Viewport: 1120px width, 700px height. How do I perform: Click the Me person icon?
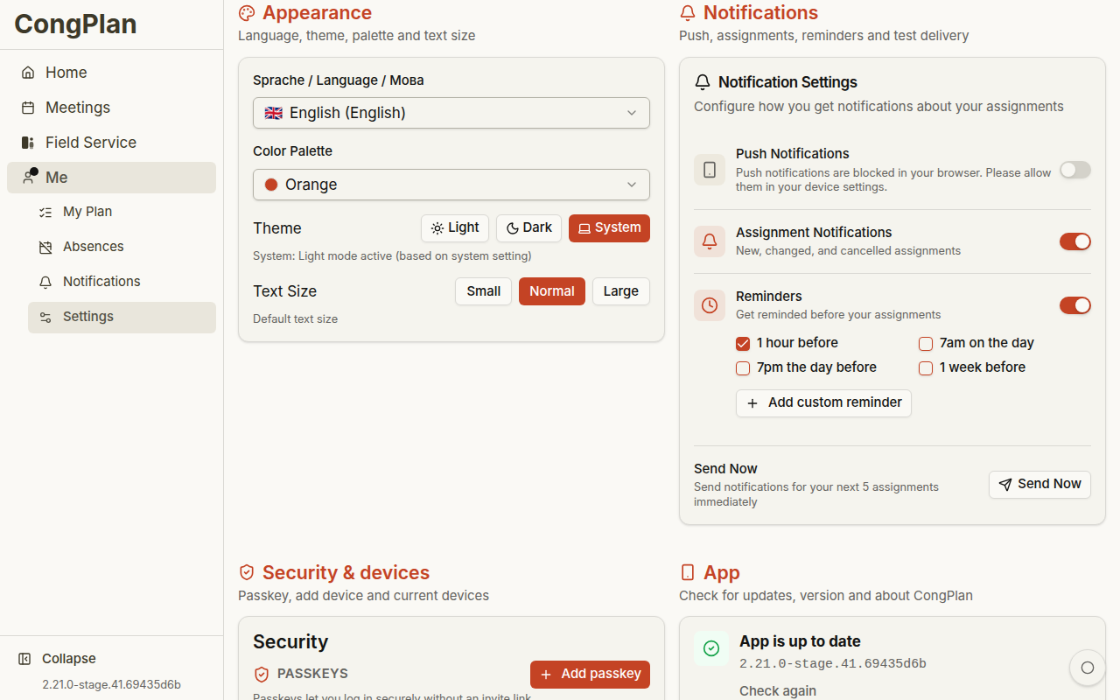[28, 178]
